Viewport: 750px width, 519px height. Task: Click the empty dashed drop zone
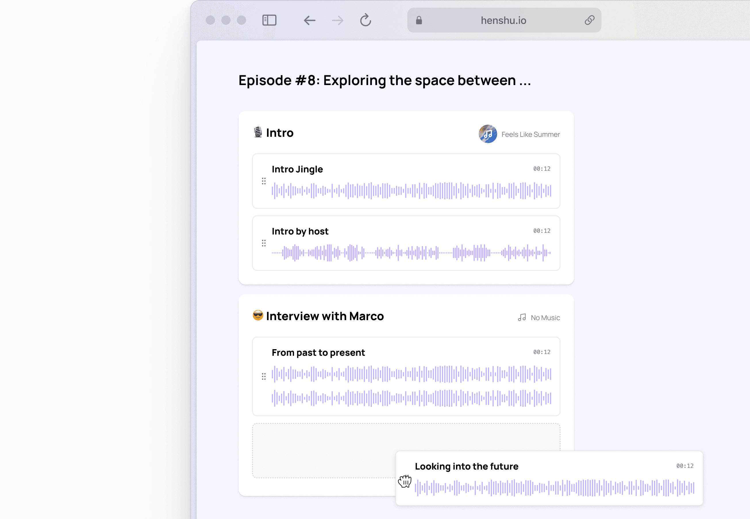point(324,450)
